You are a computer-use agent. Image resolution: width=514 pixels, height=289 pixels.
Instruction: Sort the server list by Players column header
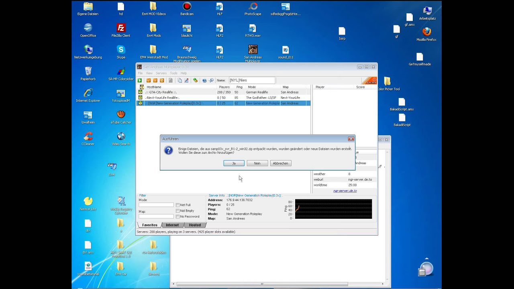pyautogui.click(x=224, y=87)
